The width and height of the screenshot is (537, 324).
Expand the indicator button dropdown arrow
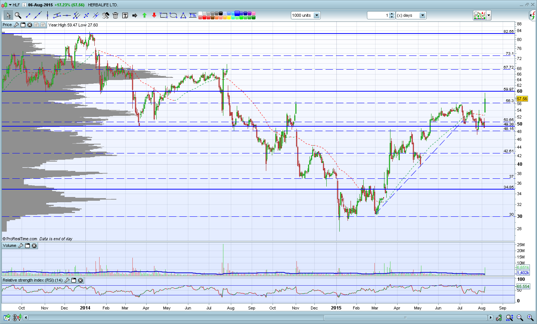tap(489, 15)
